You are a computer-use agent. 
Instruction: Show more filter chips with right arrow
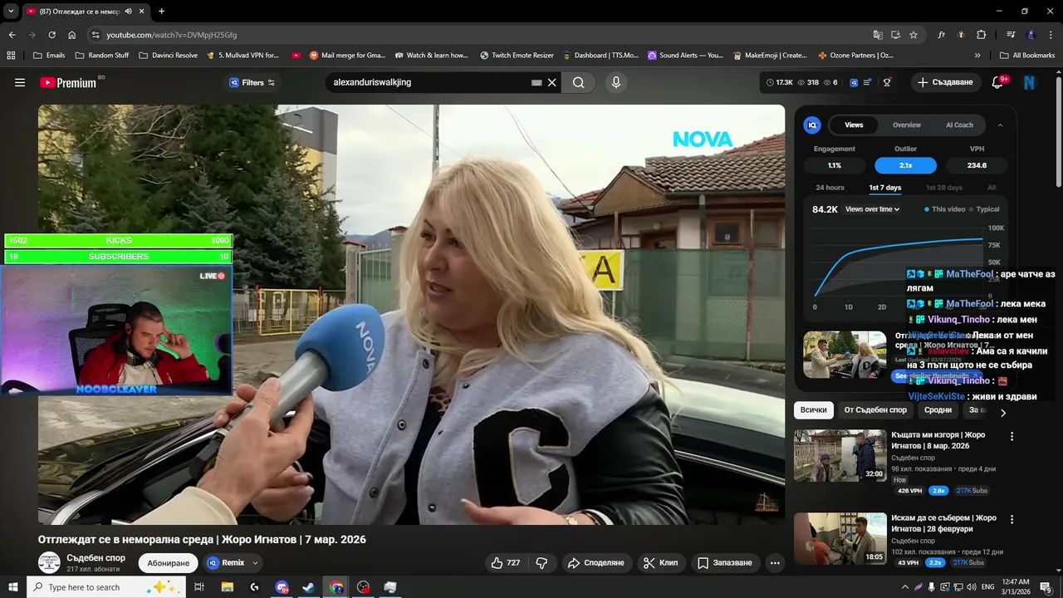pyautogui.click(x=1002, y=412)
